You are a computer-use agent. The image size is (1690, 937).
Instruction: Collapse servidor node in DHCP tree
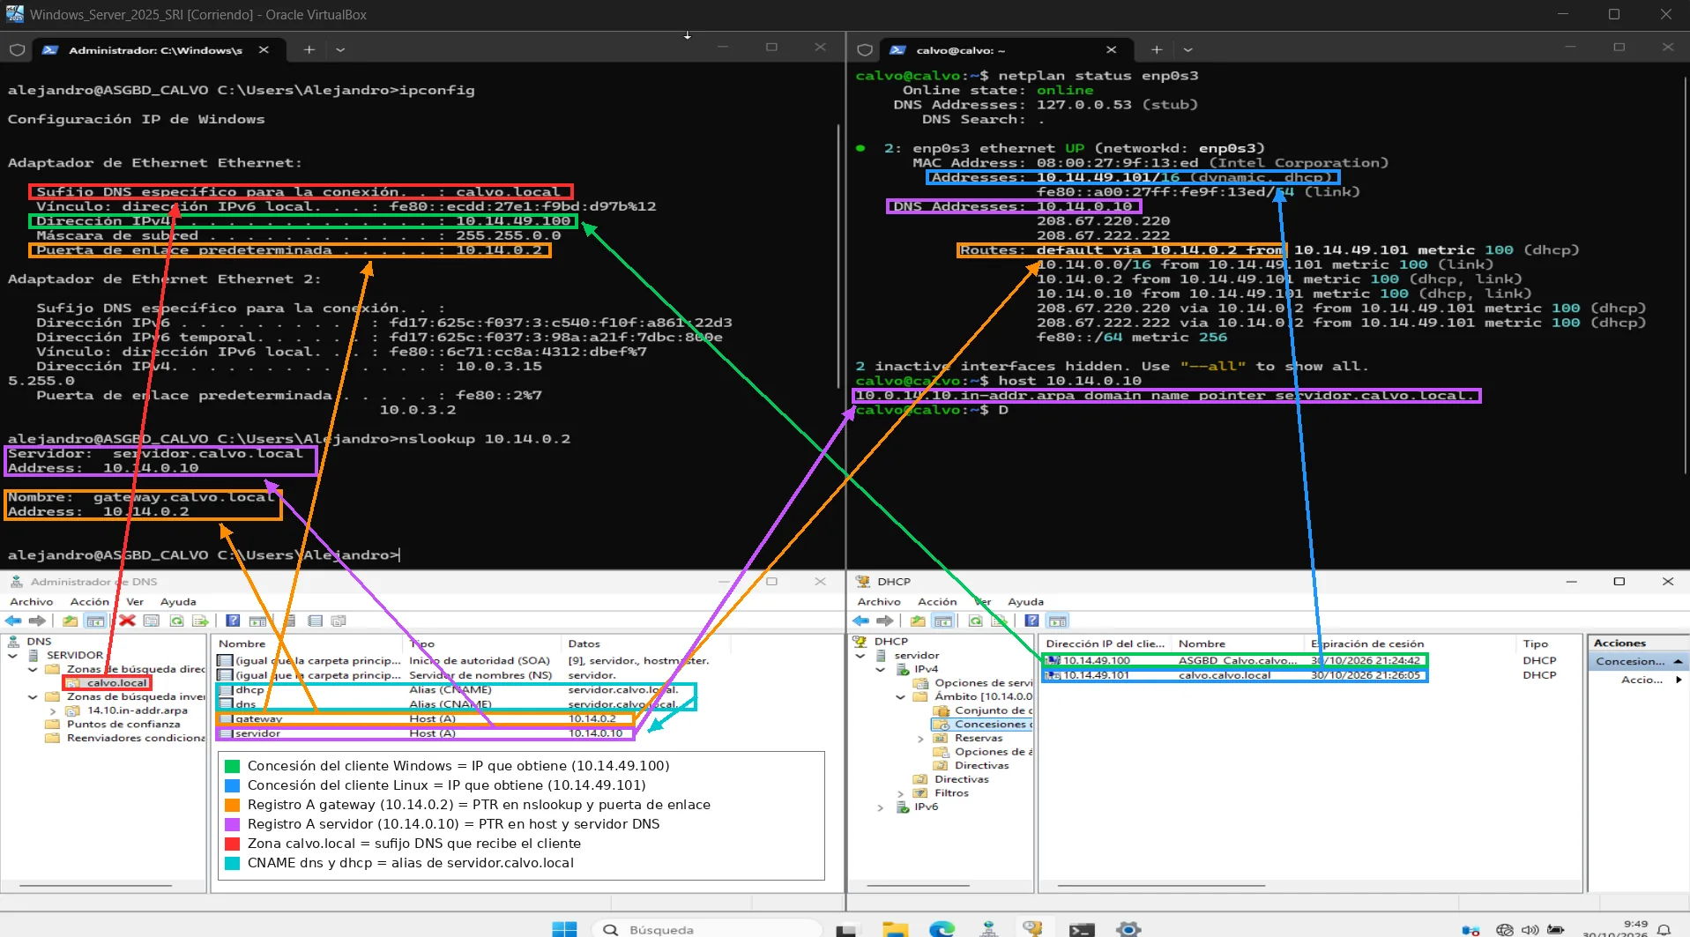861,656
